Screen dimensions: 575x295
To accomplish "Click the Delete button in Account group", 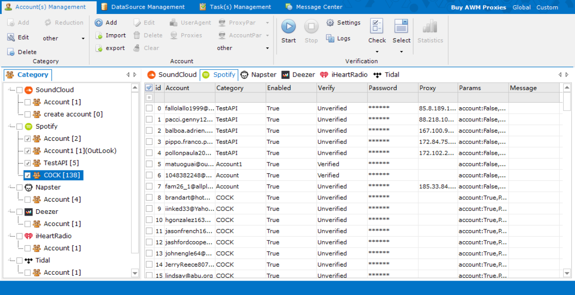I will [148, 35].
